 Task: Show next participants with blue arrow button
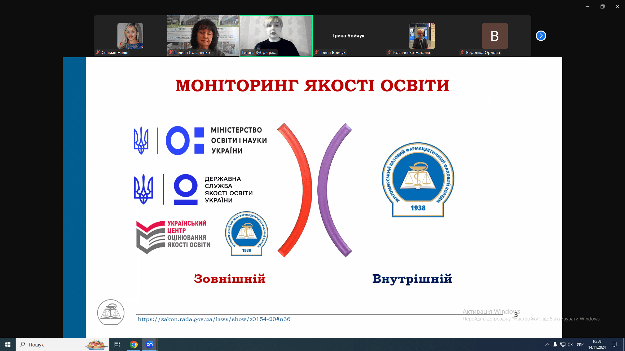pos(541,36)
